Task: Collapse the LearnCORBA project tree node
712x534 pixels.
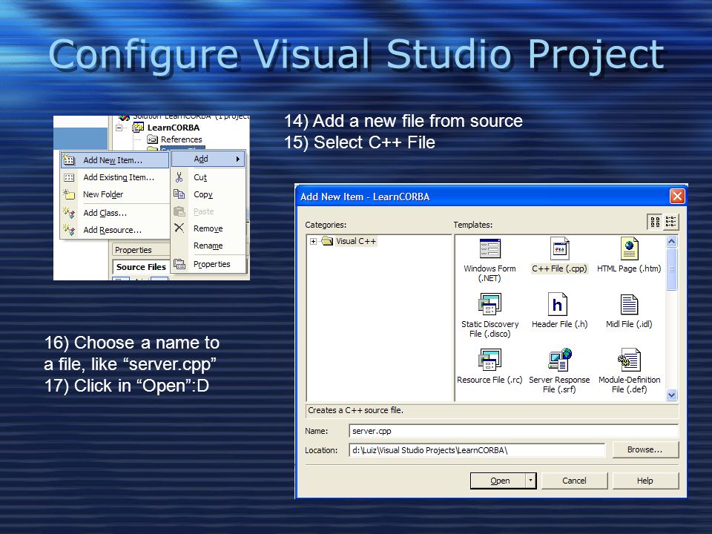Action: [x=119, y=128]
